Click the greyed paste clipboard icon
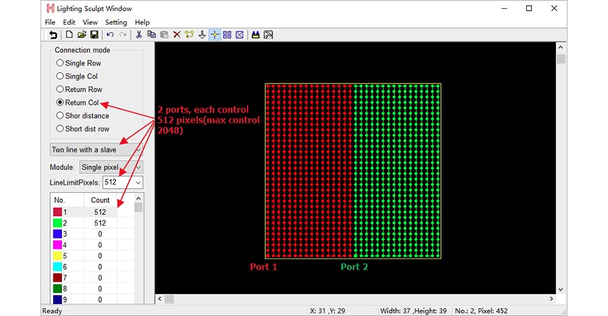608x316 pixels. 164,35
